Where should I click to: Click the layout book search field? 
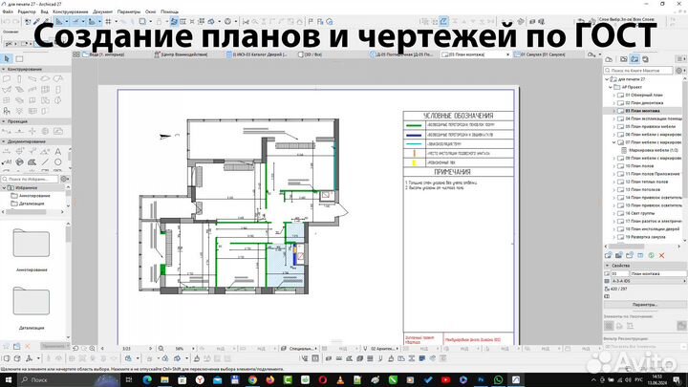click(638, 70)
